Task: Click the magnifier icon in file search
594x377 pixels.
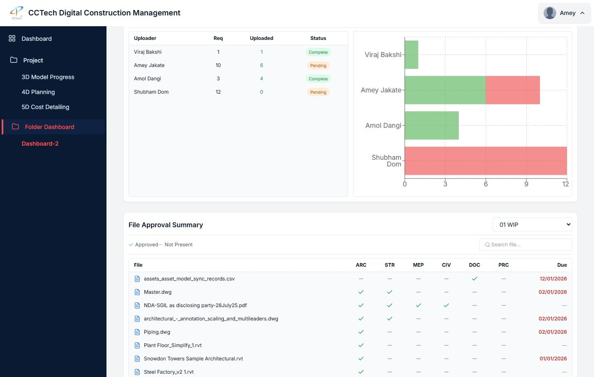Action: 487,245
